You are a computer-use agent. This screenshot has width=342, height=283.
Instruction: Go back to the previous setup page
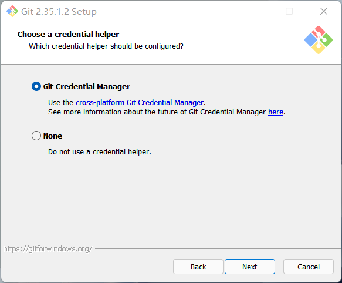[198, 267]
